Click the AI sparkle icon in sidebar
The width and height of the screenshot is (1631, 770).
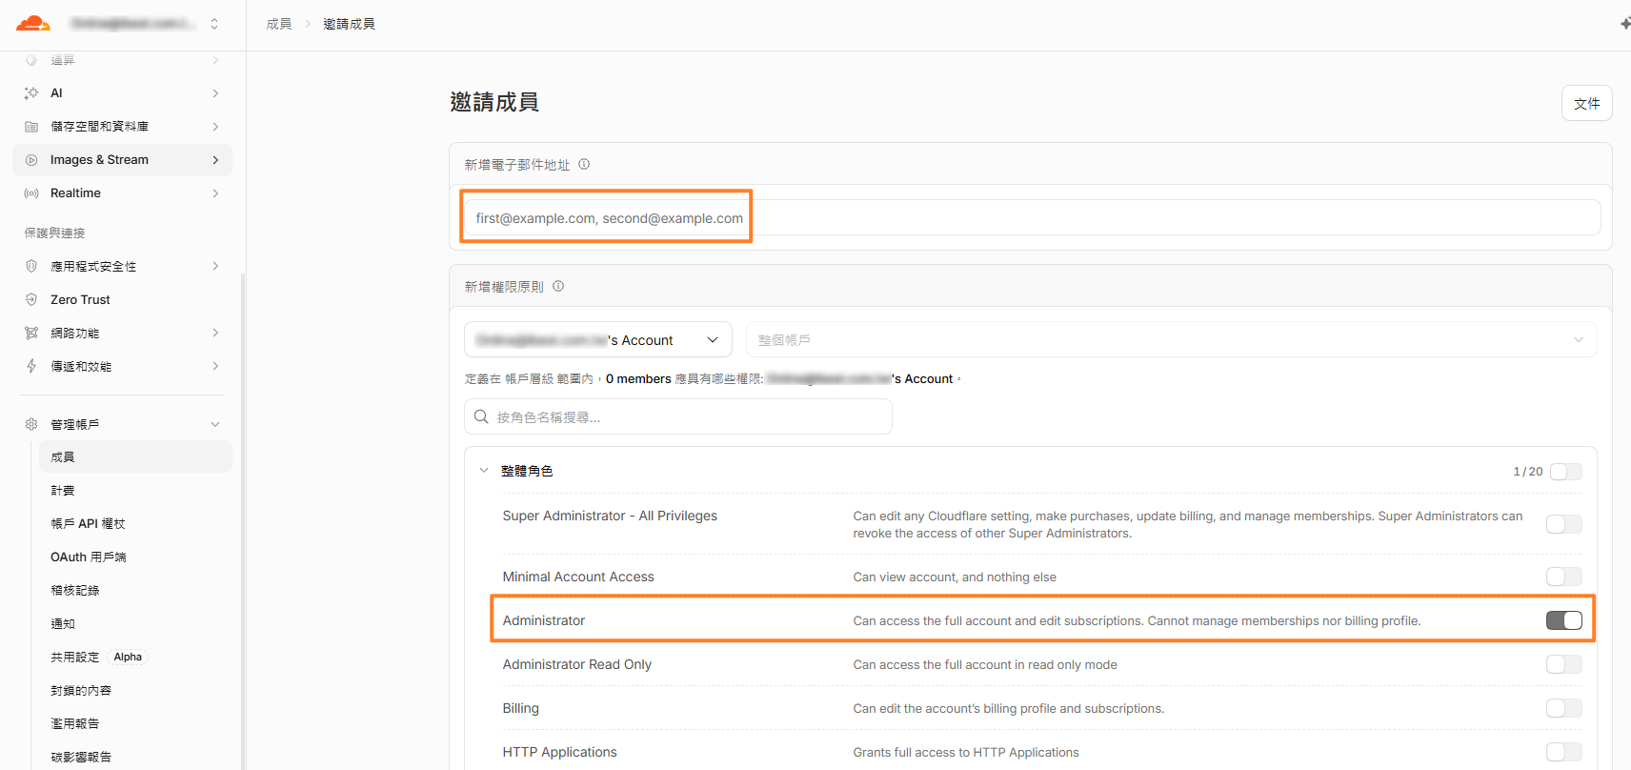pos(31,93)
